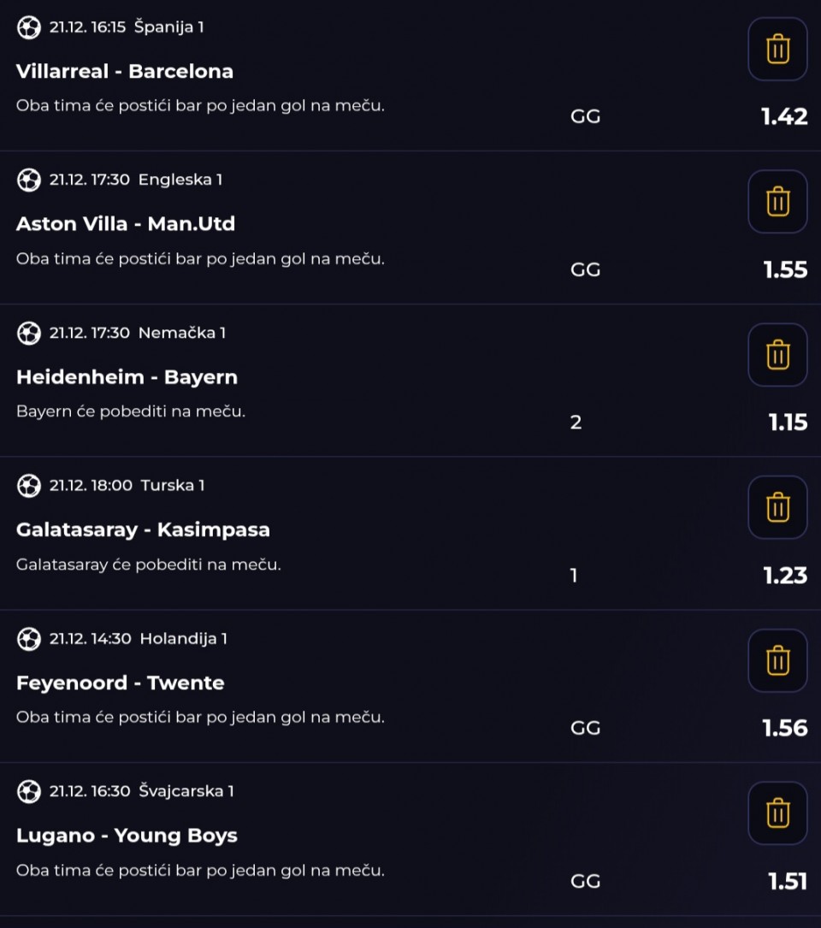The image size is (821, 928).
Task: Click soccer ball icon beside Holandija 1
Action: [29, 638]
